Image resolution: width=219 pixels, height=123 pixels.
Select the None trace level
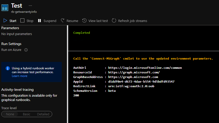pyautogui.click(x=10, y=114)
